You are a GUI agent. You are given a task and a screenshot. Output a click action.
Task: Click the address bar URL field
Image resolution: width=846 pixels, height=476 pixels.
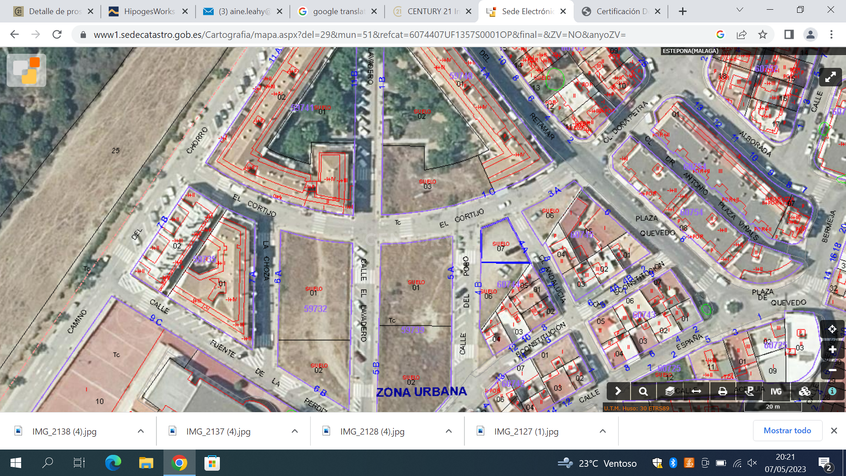coord(359,34)
